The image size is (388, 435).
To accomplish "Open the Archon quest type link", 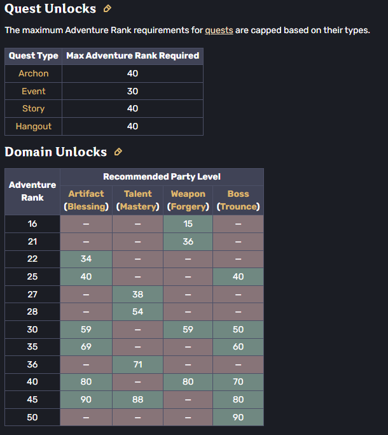I will point(34,73).
